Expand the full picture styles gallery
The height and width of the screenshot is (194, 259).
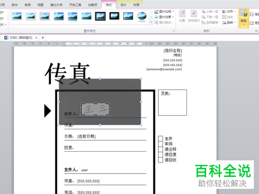click(x=151, y=22)
